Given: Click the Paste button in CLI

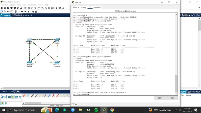Looking at the screenshot, I should (x=172, y=98).
